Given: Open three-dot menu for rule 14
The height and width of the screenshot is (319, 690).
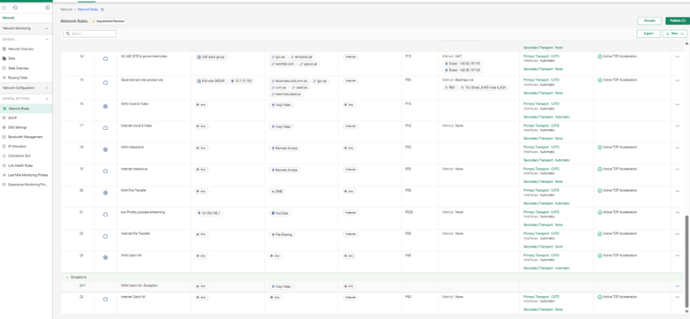Looking at the screenshot, I should click(x=678, y=57).
